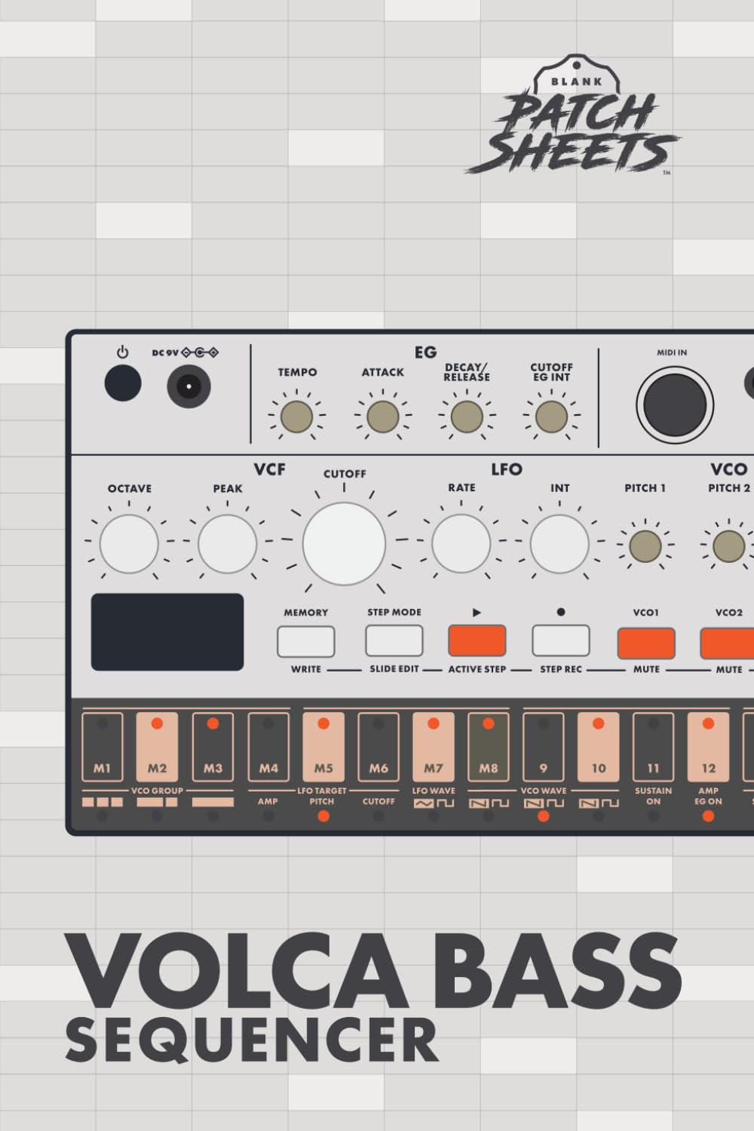Click the ACTIVE STEP label

tap(477, 668)
